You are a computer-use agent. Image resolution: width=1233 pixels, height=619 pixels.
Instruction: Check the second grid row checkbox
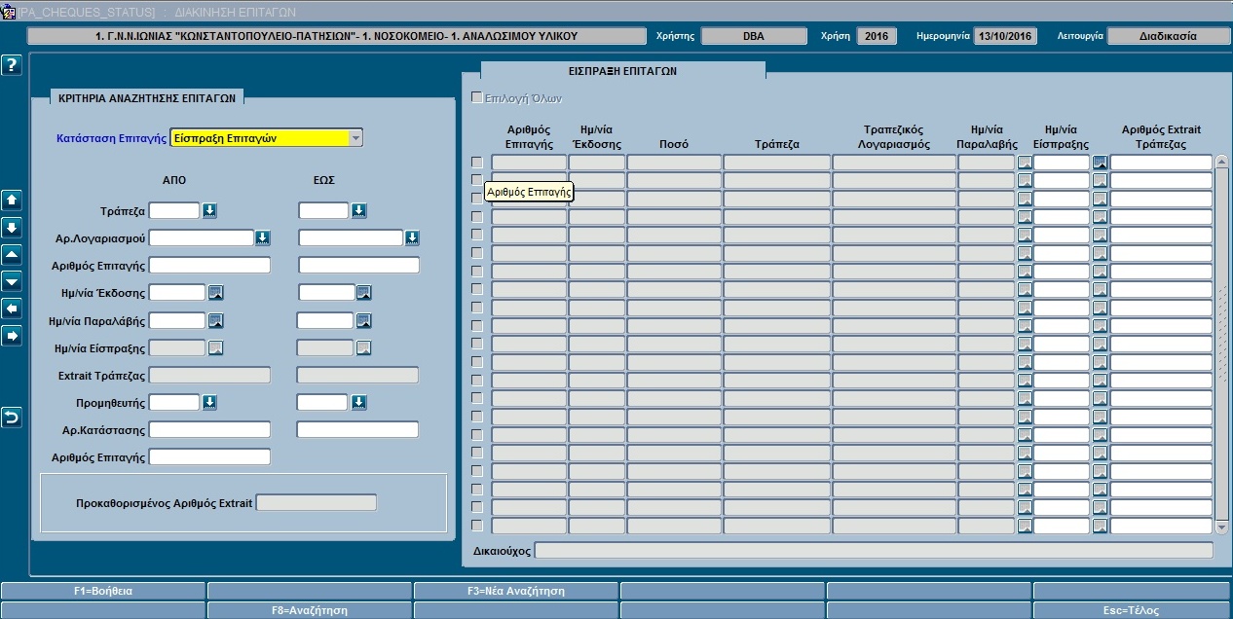[477, 180]
